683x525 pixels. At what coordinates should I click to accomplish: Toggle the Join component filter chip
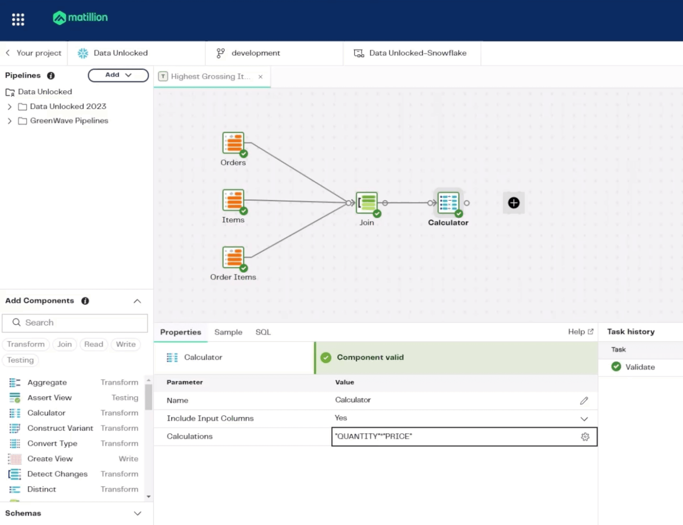click(64, 344)
